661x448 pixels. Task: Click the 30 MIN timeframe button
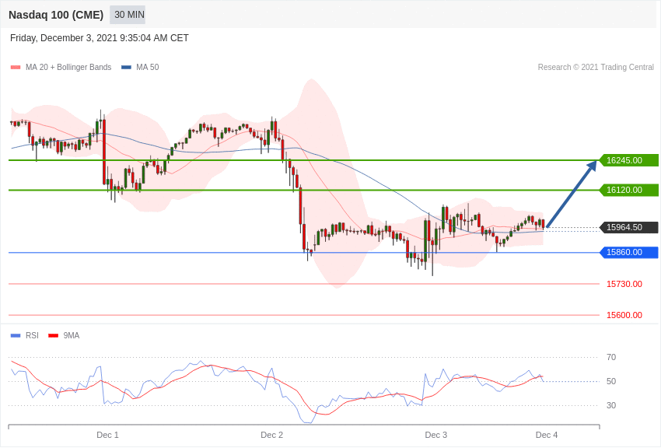(x=128, y=15)
